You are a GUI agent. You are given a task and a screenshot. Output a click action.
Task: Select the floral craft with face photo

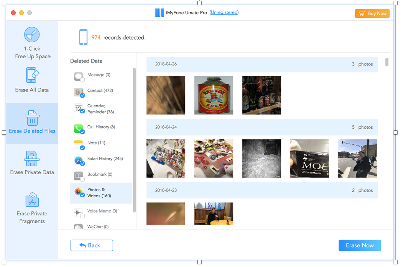coord(214,158)
